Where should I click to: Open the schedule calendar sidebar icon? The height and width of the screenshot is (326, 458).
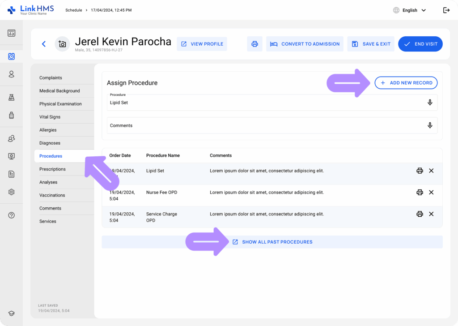[x=12, y=56]
